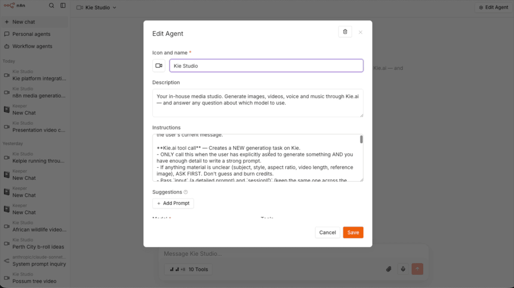The image size is (514, 288).
Task: Close the Edit Agent dialog
Action: point(360,32)
